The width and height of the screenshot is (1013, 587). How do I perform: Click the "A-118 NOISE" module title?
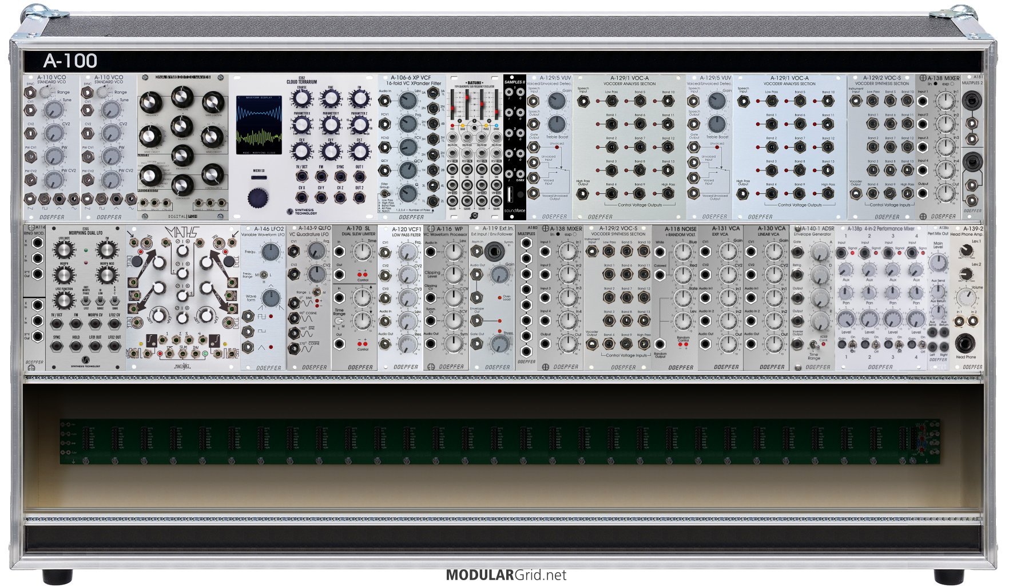click(x=681, y=228)
